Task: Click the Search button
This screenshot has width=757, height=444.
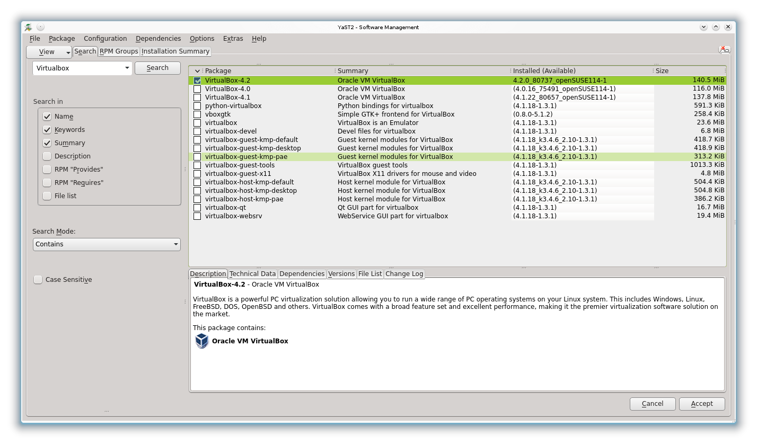Action: click(x=157, y=68)
